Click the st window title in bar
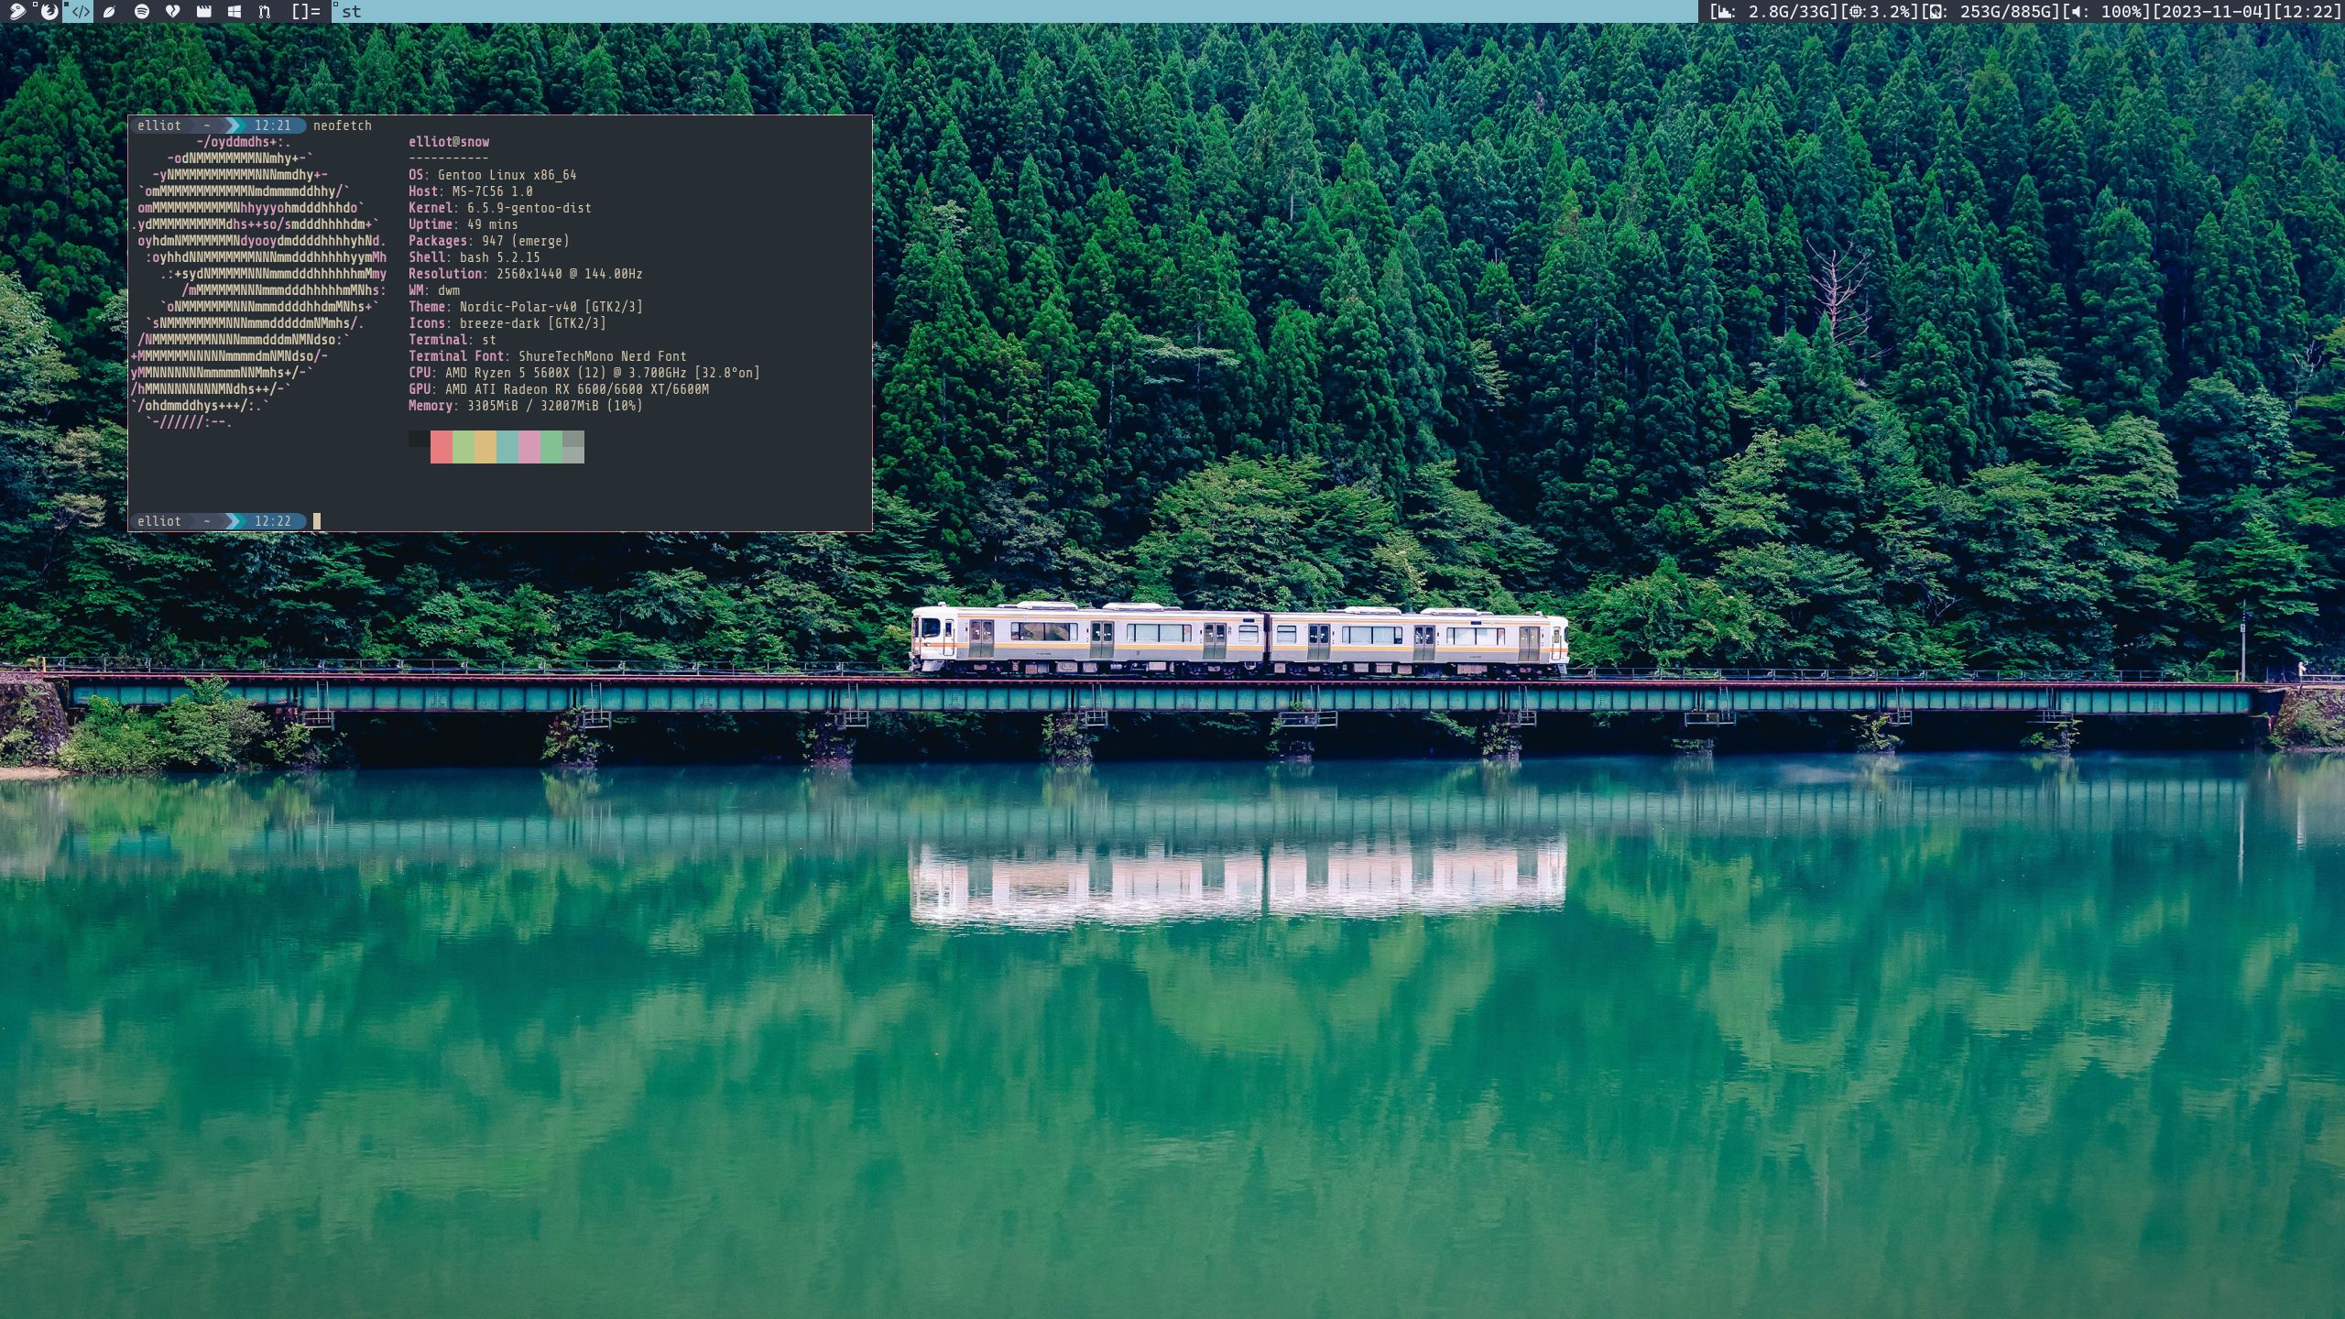Screen dimensions: 2345x1319 pos(352,11)
